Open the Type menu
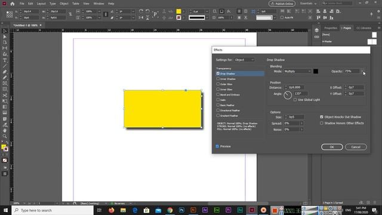Viewport: 382px width, 215px height. (x=53, y=4)
